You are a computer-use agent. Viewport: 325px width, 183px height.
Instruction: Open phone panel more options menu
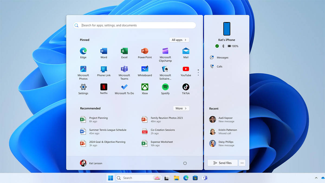point(242,163)
